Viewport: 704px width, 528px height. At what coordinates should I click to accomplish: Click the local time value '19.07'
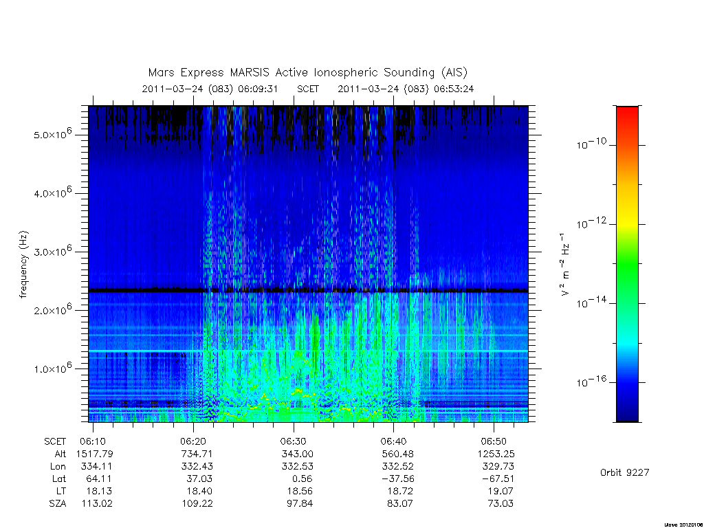point(500,491)
